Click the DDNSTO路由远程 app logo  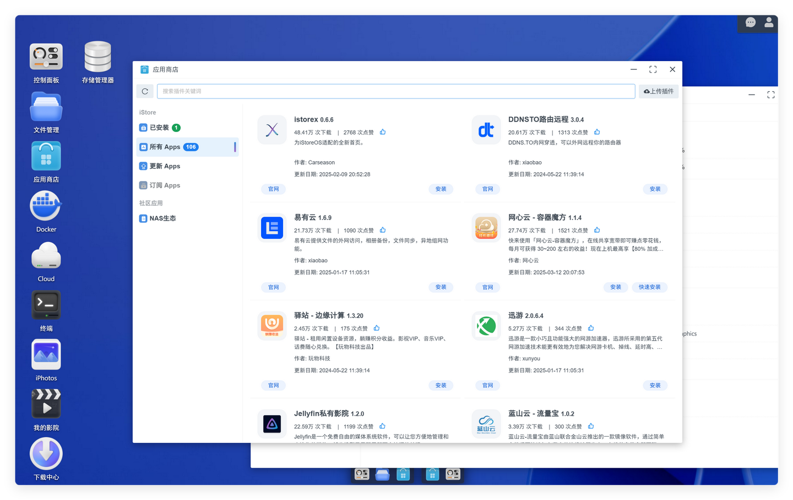pos(486,130)
